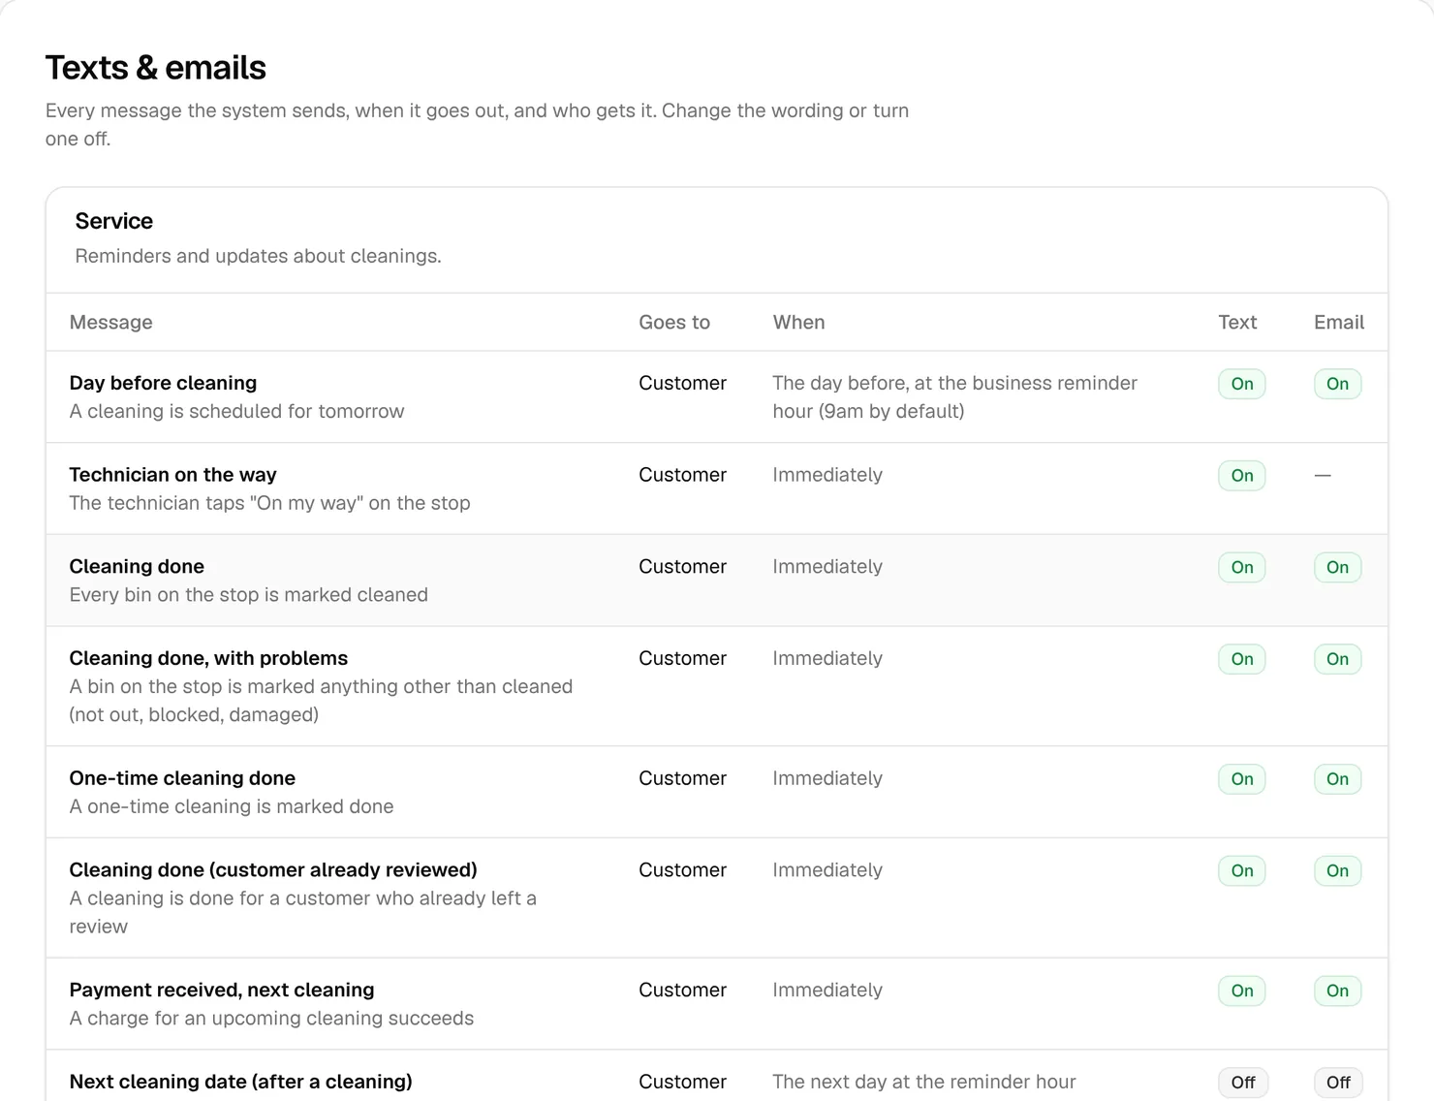Image resolution: width=1434 pixels, height=1101 pixels.
Task: Switch off Text for customer already reviewed
Action: (x=1242, y=870)
